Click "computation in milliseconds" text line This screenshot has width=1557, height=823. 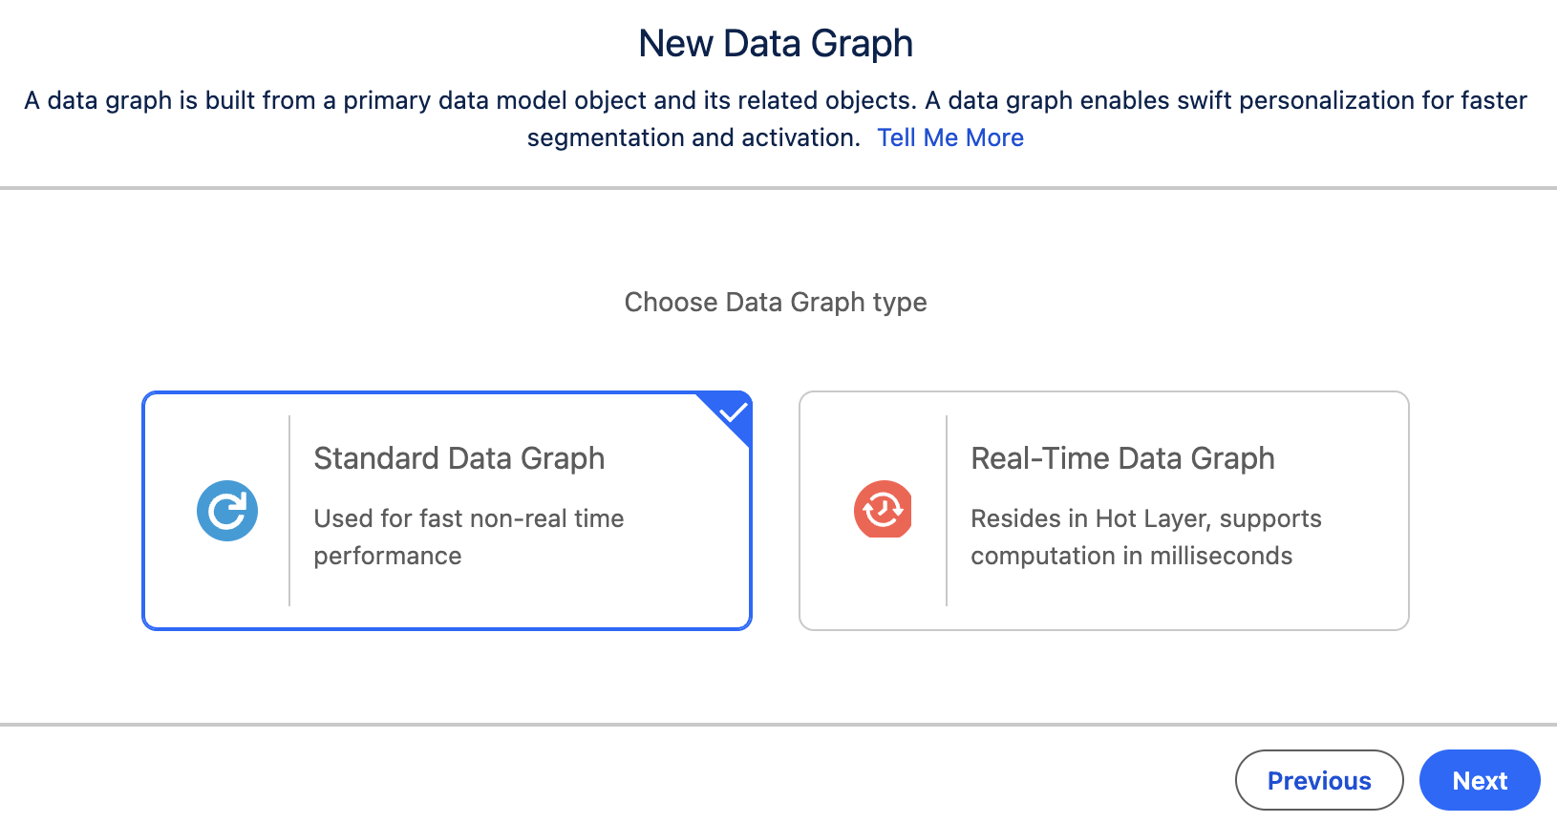tap(1131, 557)
